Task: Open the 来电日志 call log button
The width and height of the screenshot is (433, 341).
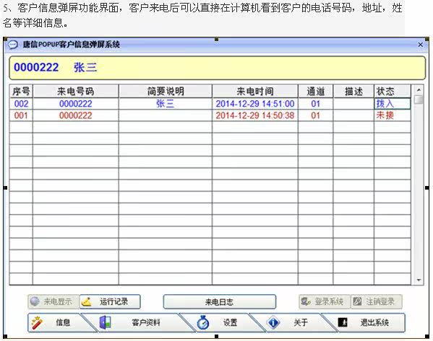Action: [219, 302]
